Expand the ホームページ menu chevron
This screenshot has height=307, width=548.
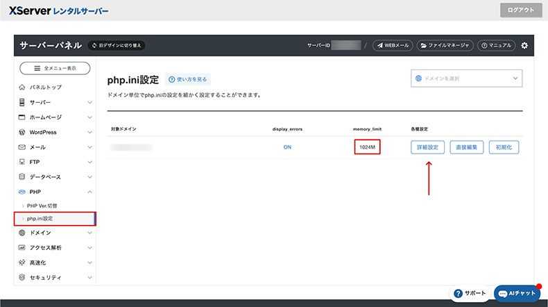(x=89, y=117)
